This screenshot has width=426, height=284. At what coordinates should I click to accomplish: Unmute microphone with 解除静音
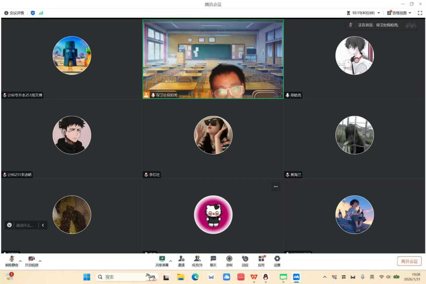tap(12, 261)
